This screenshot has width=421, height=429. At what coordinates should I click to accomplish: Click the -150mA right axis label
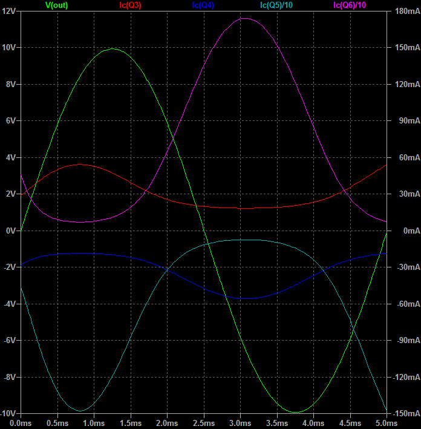point(406,413)
